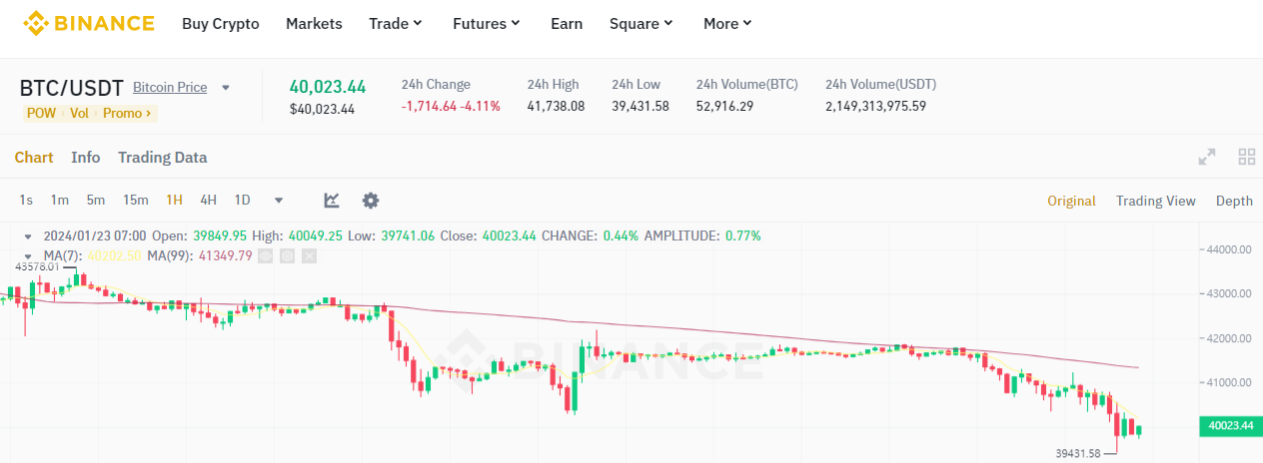Collapse the MA indicator row arrow
Image resolution: width=1263 pixels, height=463 pixels.
29,256
